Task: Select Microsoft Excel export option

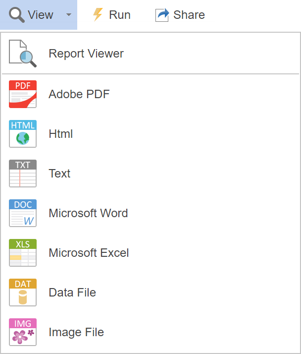Action: [89, 253]
